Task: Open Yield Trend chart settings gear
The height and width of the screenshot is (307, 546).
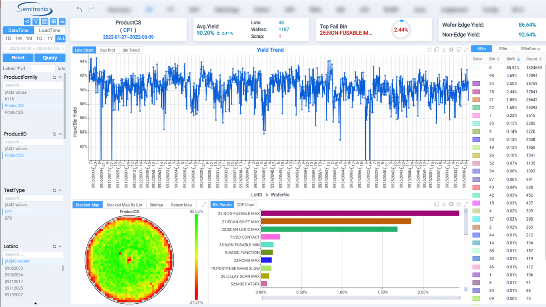Action: point(451,50)
